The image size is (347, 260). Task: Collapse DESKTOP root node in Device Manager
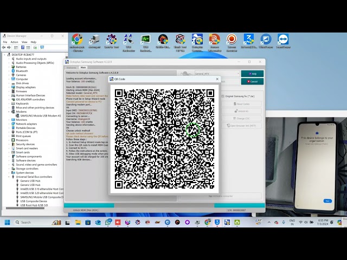coord(4,55)
